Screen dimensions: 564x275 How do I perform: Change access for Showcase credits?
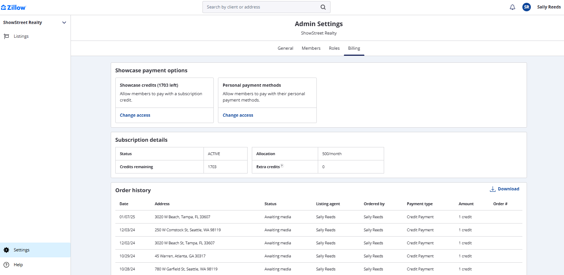pos(135,115)
